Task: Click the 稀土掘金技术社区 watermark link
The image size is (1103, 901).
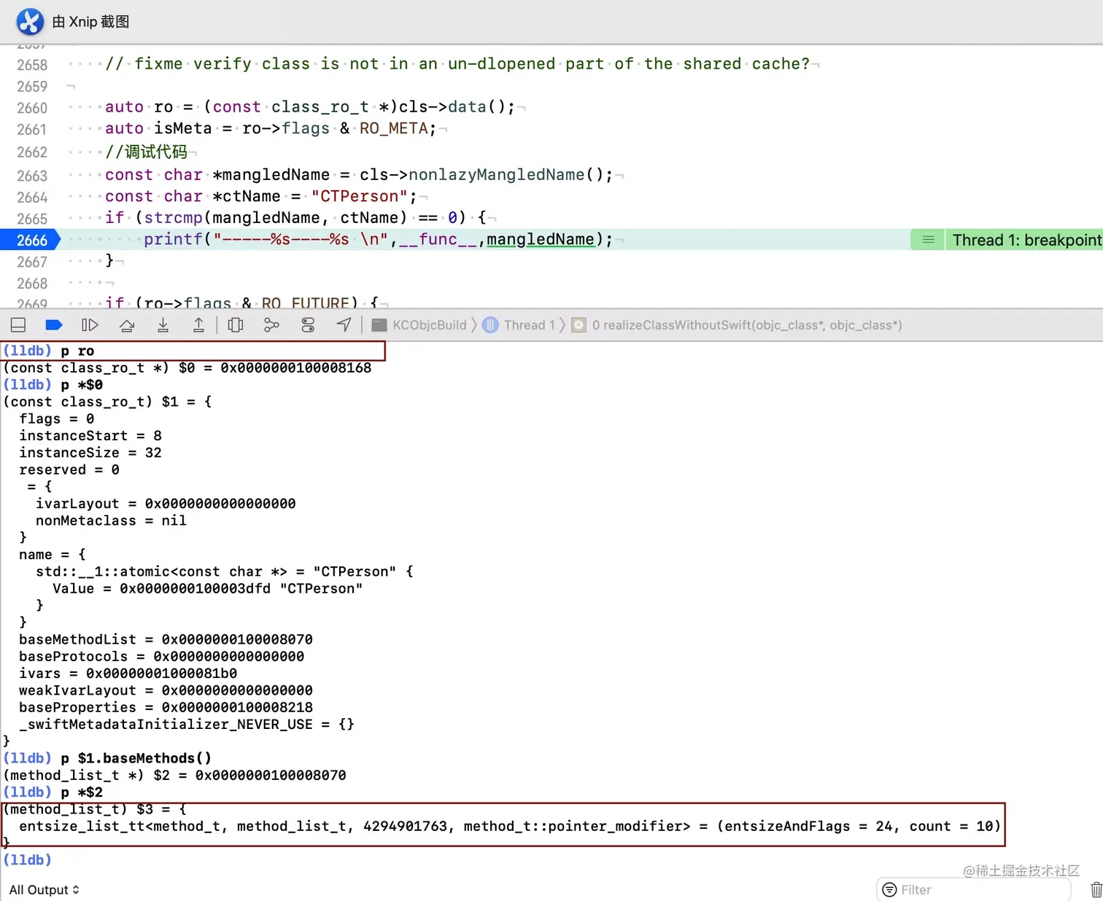Action: (1021, 870)
